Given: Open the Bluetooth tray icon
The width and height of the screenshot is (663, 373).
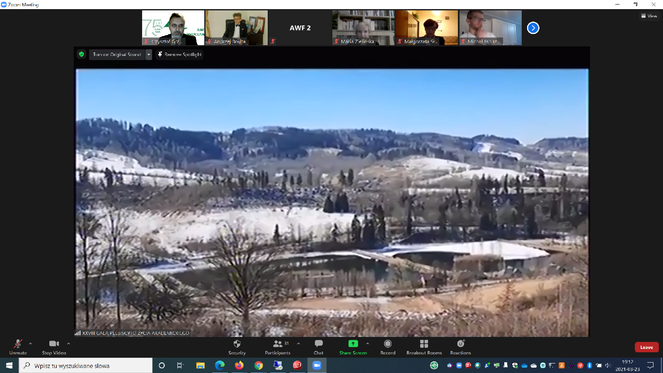Looking at the screenshot, I should coord(589,366).
